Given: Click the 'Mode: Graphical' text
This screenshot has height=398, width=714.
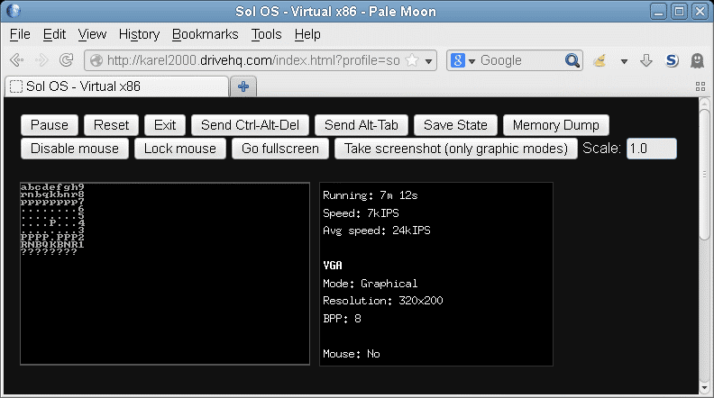Looking at the screenshot, I should coord(371,284).
